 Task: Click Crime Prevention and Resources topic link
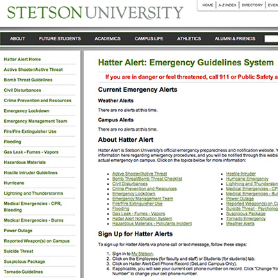pos(145,189)
